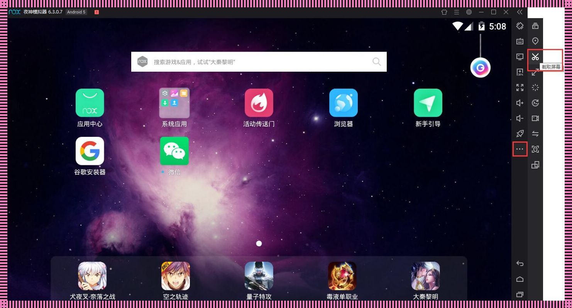
Task: Click the search field for games and apps
Action: click(x=259, y=62)
